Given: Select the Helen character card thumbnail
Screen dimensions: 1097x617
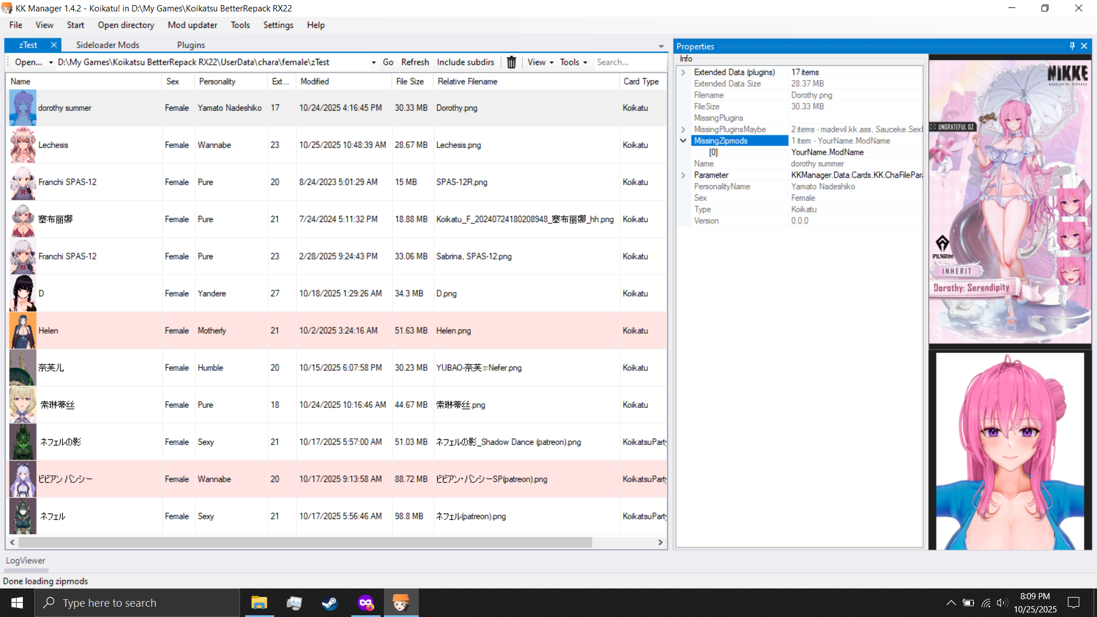Looking at the screenshot, I should [23, 331].
